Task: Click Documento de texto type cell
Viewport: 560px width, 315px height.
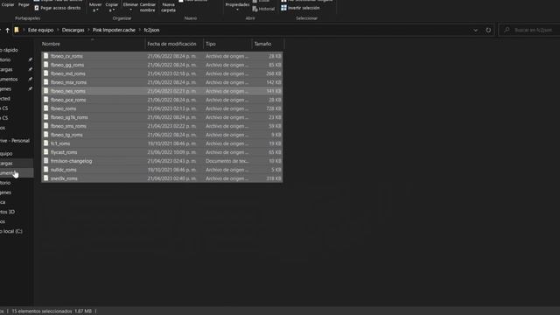Action: [x=227, y=161]
